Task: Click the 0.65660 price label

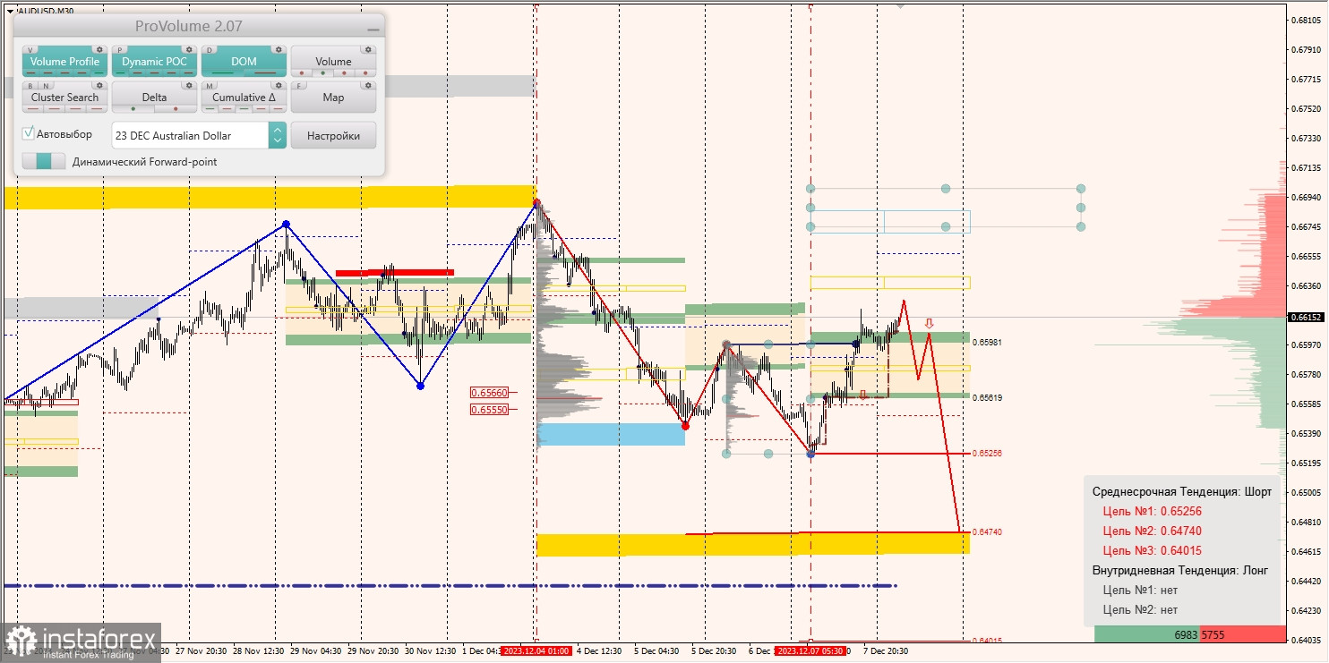Action: 489,393
